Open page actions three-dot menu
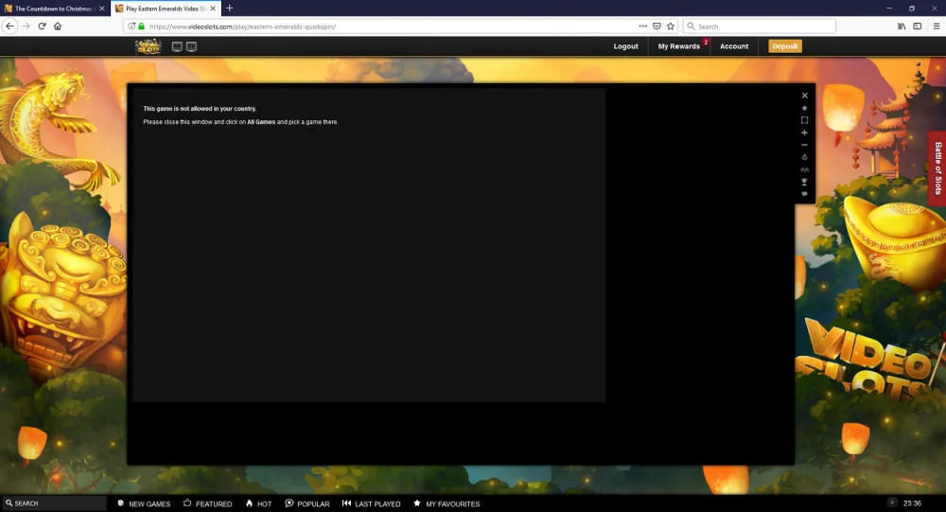 [x=642, y=26]
